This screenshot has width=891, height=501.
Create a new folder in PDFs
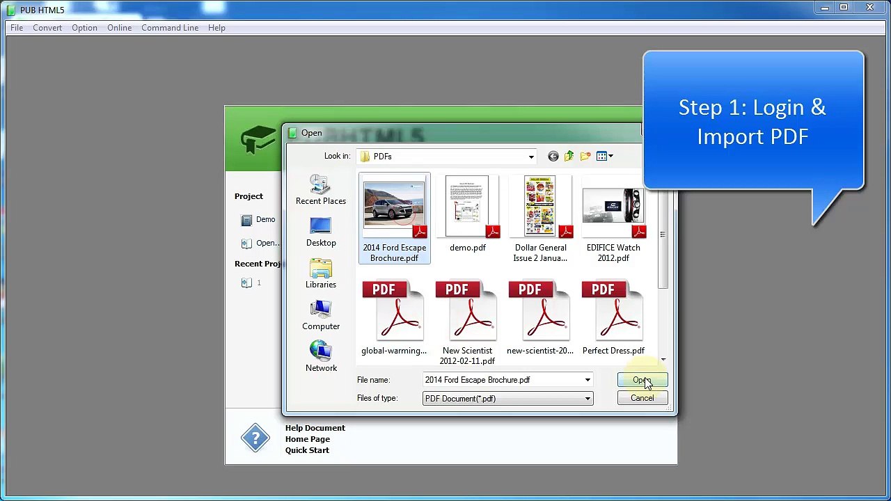click(585, 157)
